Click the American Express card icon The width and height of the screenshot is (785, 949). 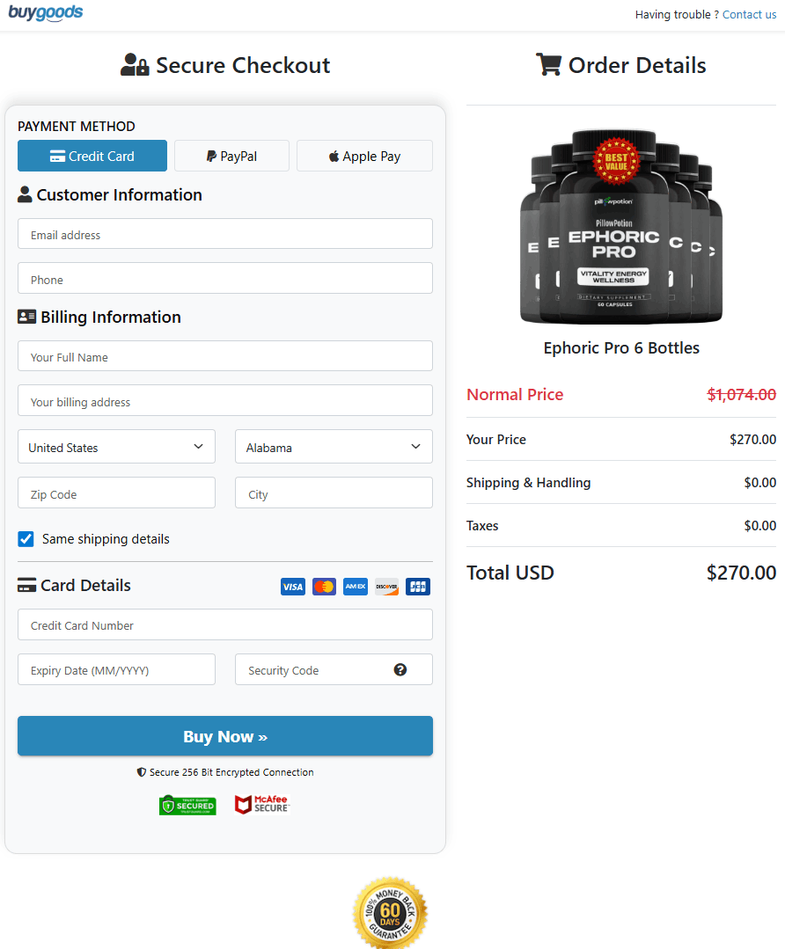tap(356, 587)
